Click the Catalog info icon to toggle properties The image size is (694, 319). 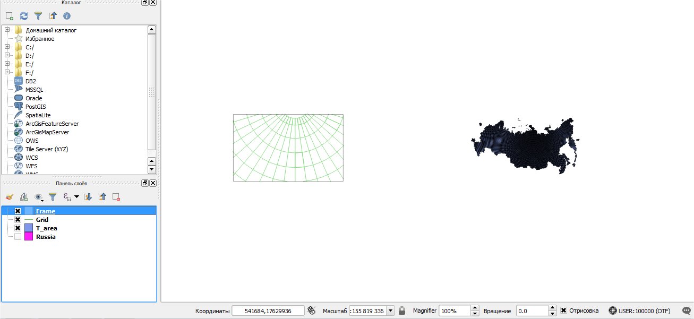coord(67,16)
